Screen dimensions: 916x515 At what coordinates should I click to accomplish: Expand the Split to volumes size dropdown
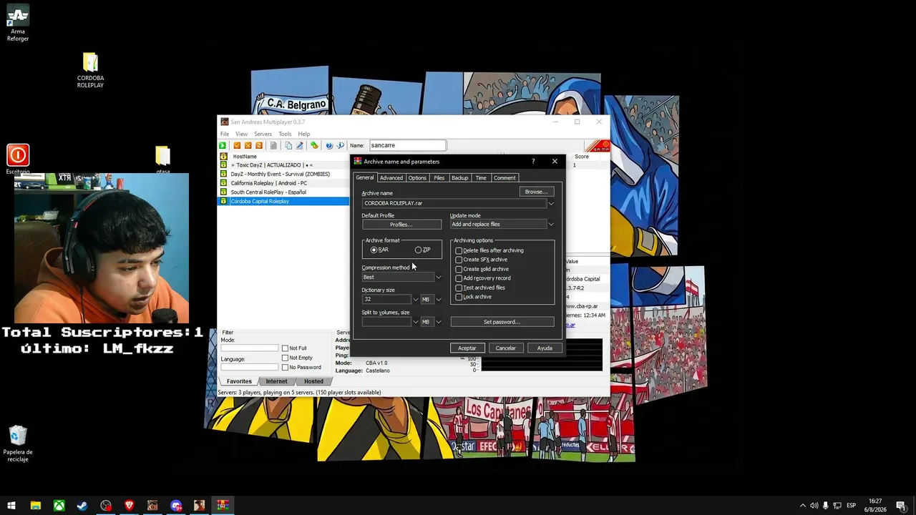(415, 322)
